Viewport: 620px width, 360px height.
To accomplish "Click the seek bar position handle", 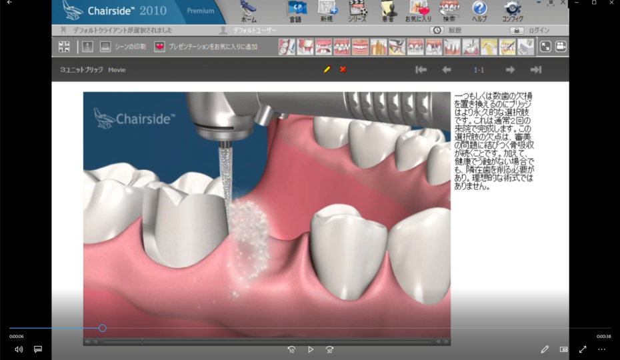I will coord(103,328).
